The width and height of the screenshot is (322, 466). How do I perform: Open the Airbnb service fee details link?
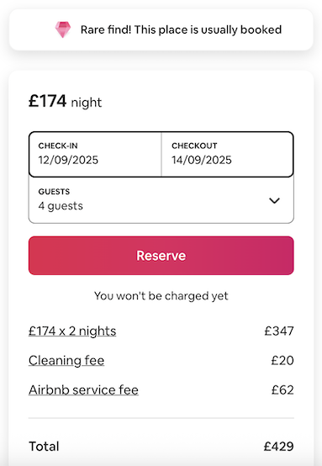tap(83, 390)
